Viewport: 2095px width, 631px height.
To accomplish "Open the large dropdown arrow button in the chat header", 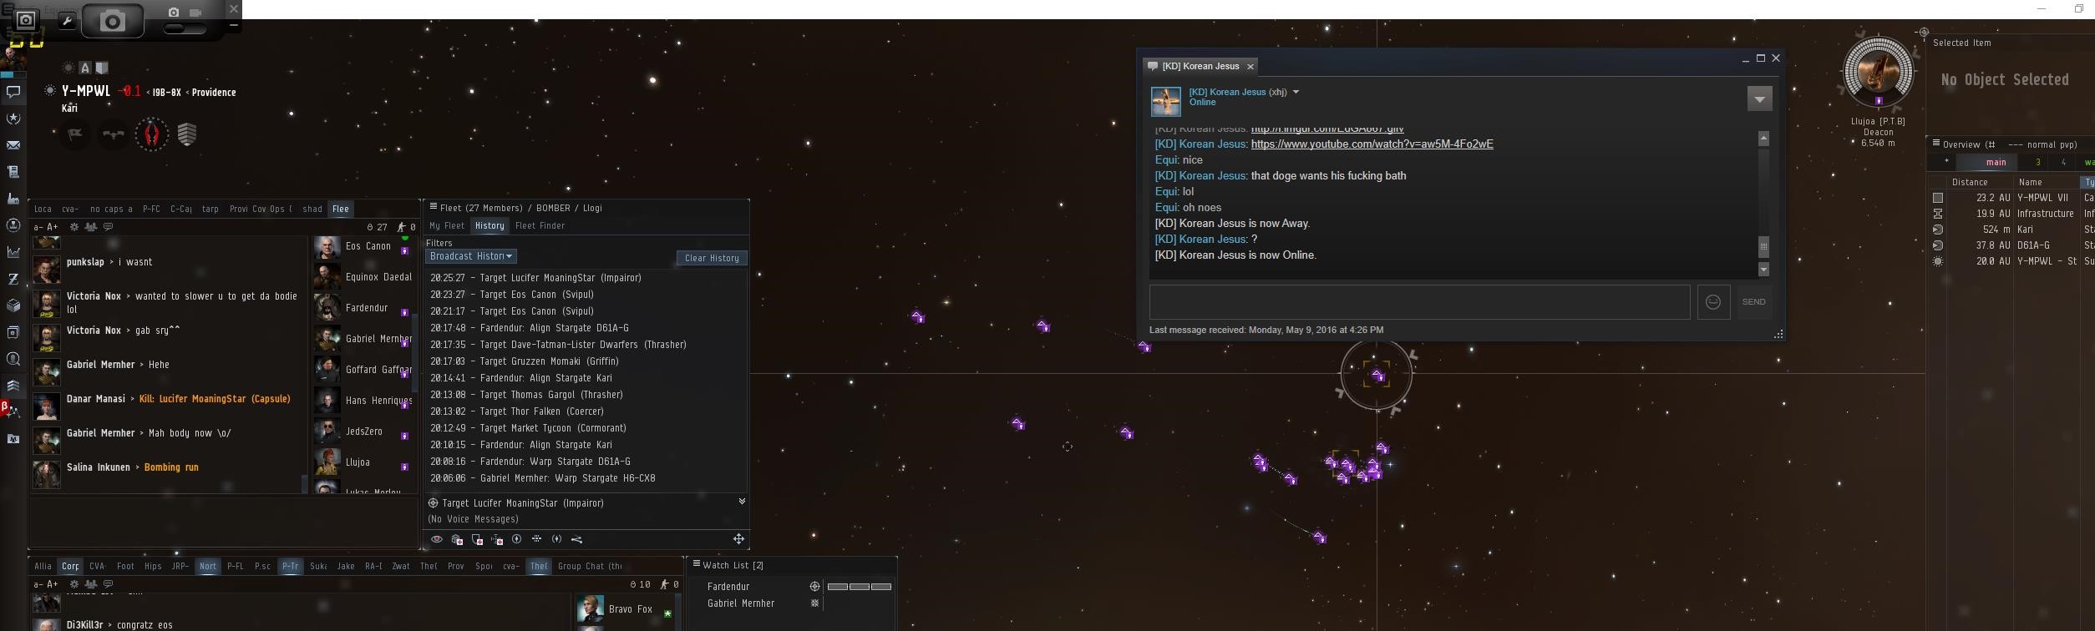I will 1759,98.
